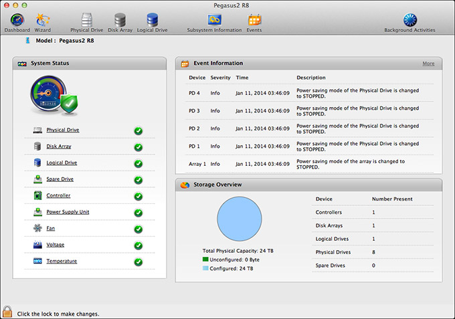This screenshot has height=319, width=455.
Task: Click the More link in Event Information
Action: tap(429, 64)
